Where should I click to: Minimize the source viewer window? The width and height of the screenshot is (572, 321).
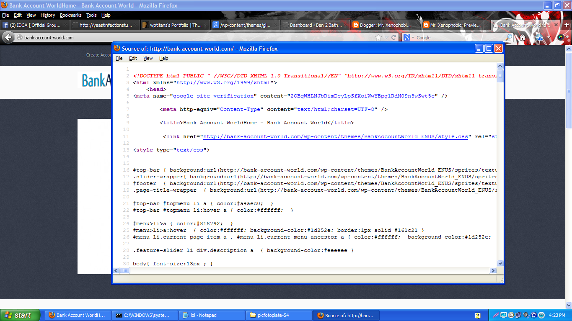(479, 49)
